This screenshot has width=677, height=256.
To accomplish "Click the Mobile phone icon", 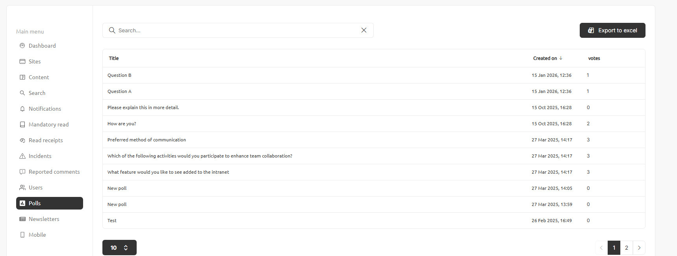I will point(22,235).
